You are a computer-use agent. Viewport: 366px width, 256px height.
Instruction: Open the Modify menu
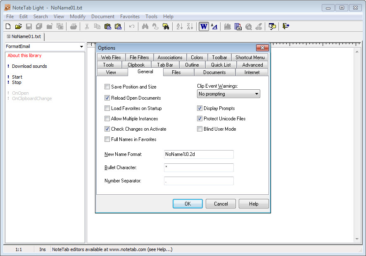click(x=78, y=17)
